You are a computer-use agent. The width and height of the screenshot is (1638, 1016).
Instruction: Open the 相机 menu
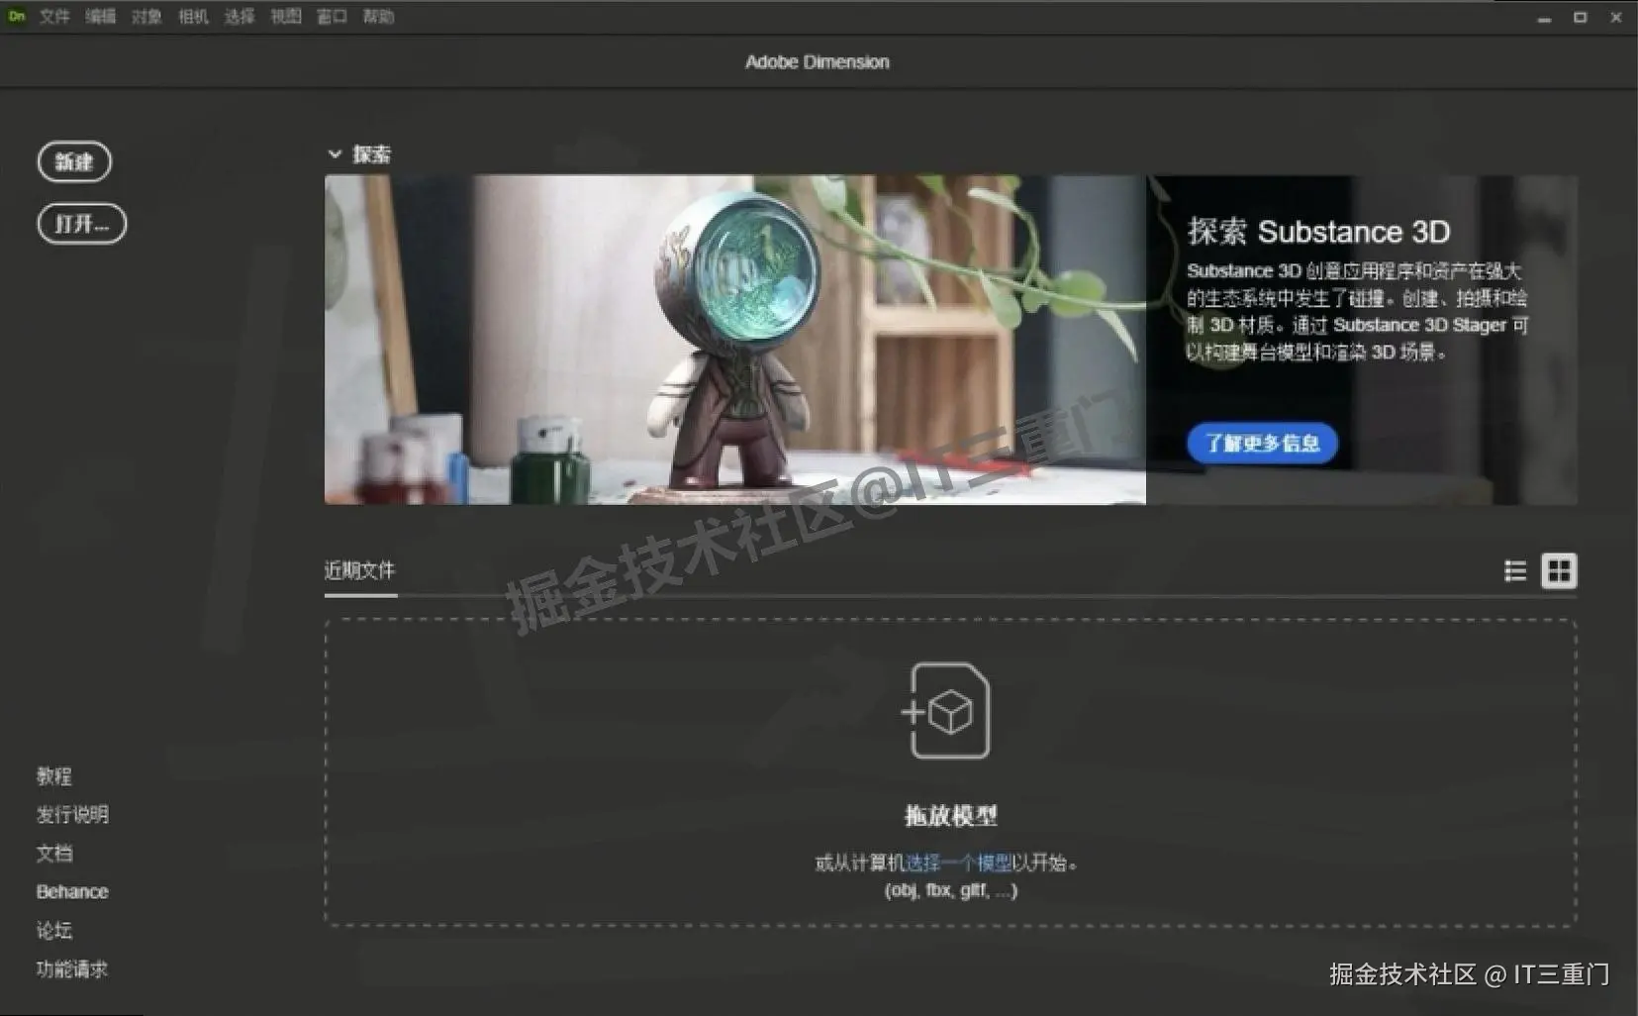[192, 16]
